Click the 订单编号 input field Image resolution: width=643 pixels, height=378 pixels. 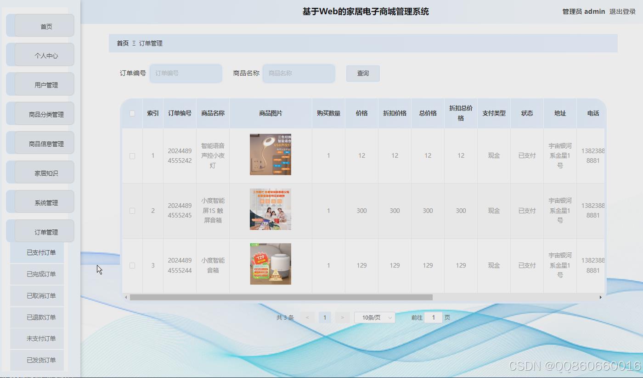pyautogui.click(x=186, y=73)
